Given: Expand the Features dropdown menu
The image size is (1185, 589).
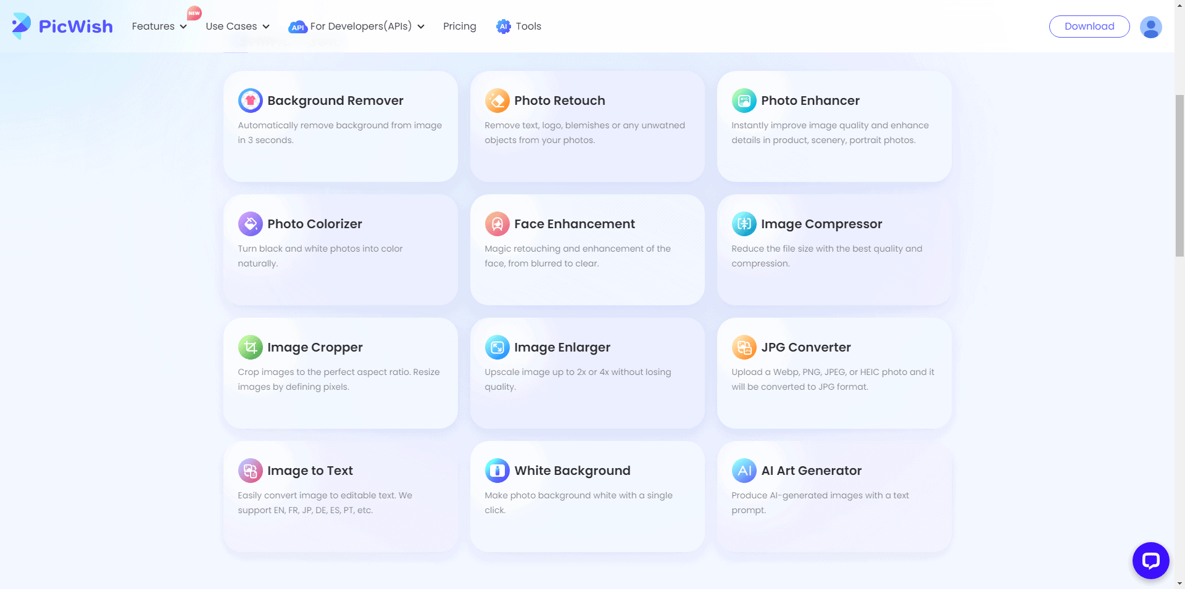Looking at the screenshot, I should click(159, 27).
